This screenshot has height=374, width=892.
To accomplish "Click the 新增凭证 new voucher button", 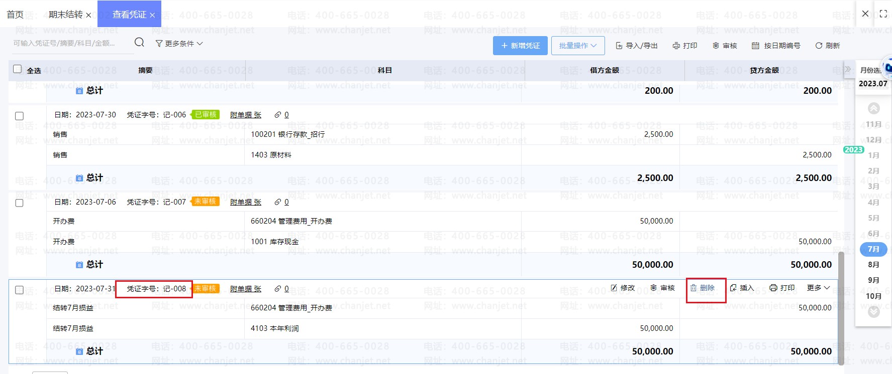I will pyautogui.click(x=520, y=46).
